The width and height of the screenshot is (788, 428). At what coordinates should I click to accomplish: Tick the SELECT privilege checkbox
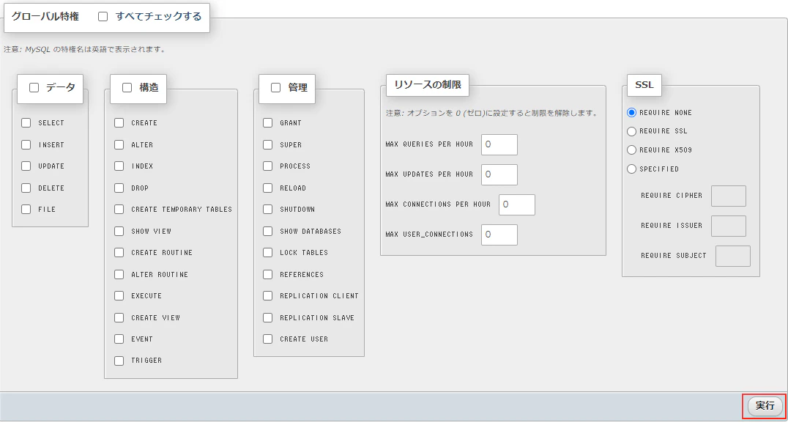(26, 122)
